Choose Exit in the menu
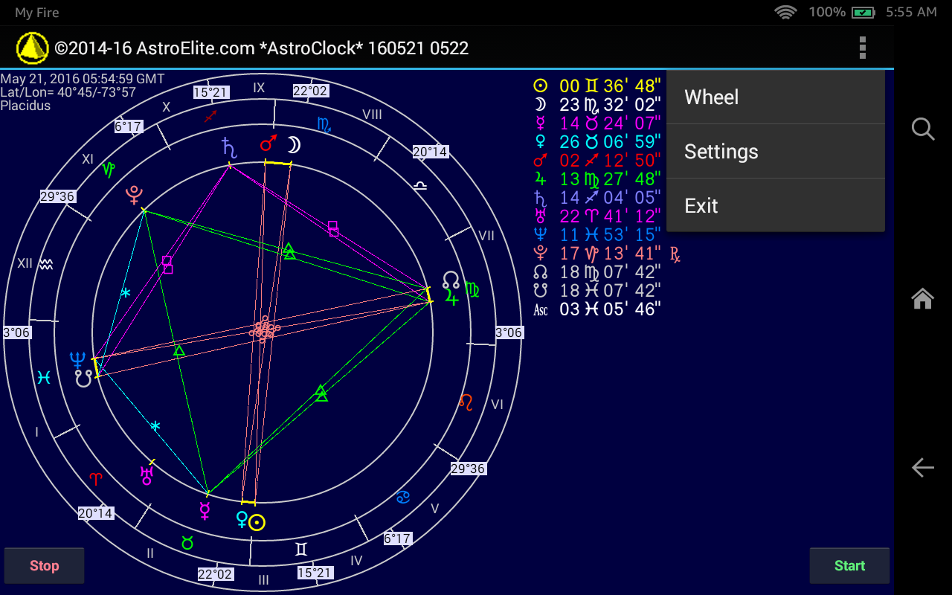The image size is (952, 595). (x=775, y=206)
